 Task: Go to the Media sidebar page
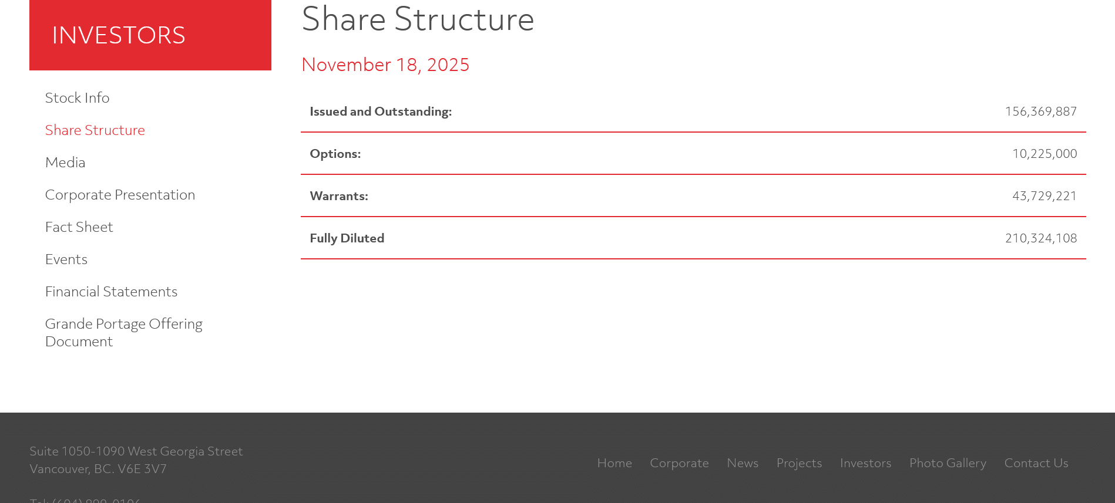[x=65, y=163]
